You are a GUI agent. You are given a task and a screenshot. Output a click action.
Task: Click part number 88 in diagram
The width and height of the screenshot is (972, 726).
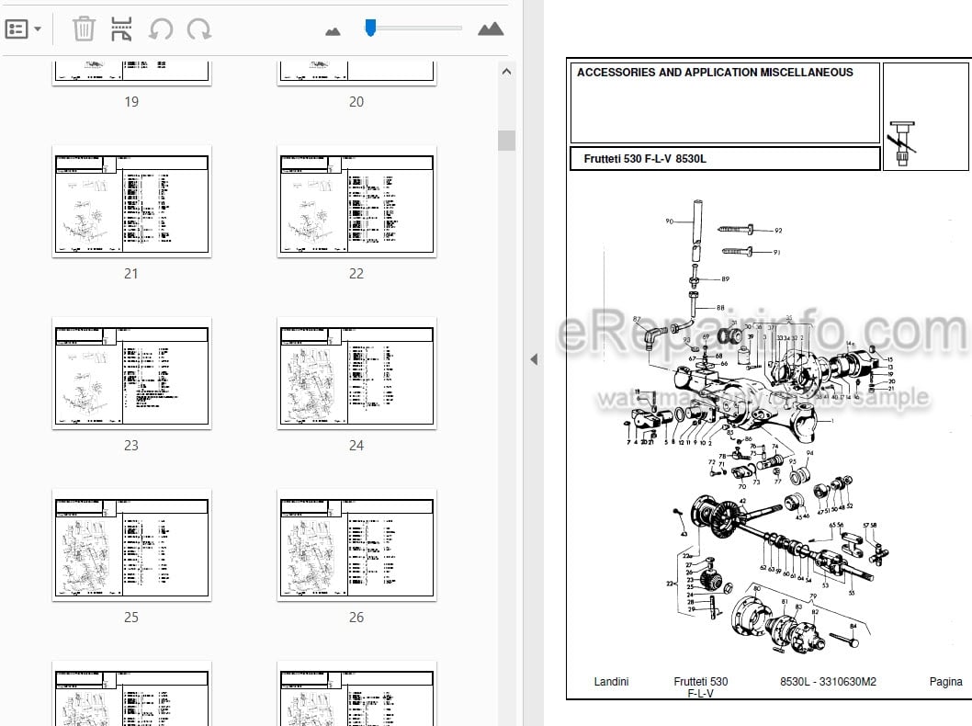coord(720,308)
